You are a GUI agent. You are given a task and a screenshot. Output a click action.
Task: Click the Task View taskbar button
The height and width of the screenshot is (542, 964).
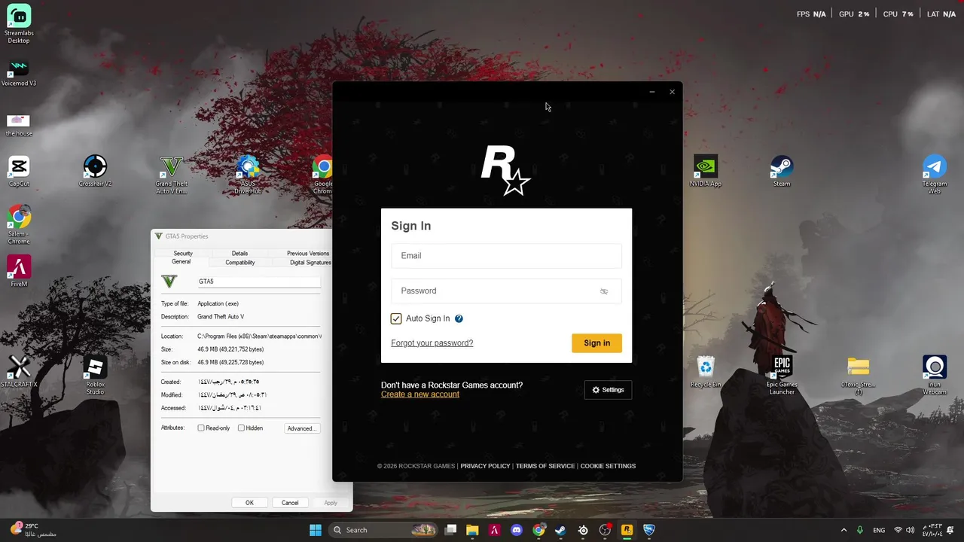click(x=450, y=530)
